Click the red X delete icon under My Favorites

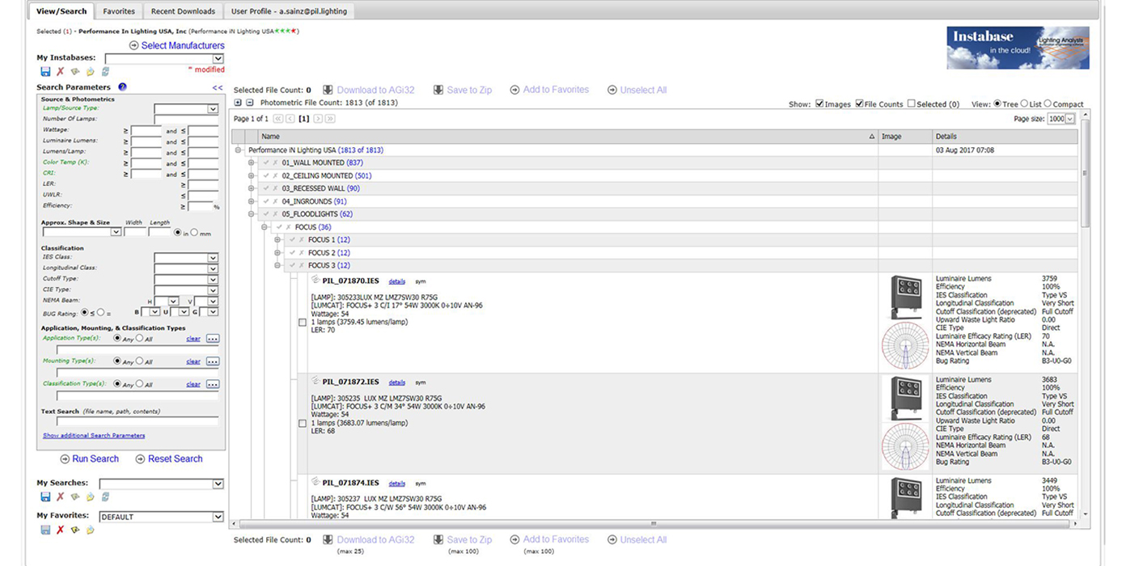coord(60,530)
